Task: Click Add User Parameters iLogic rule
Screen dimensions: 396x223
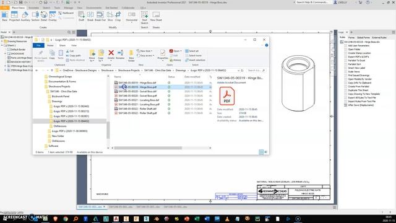Action: [x=359, y=46]
